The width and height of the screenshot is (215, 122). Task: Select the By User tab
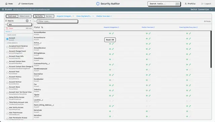pyautogui.click(x=49, y=16)
